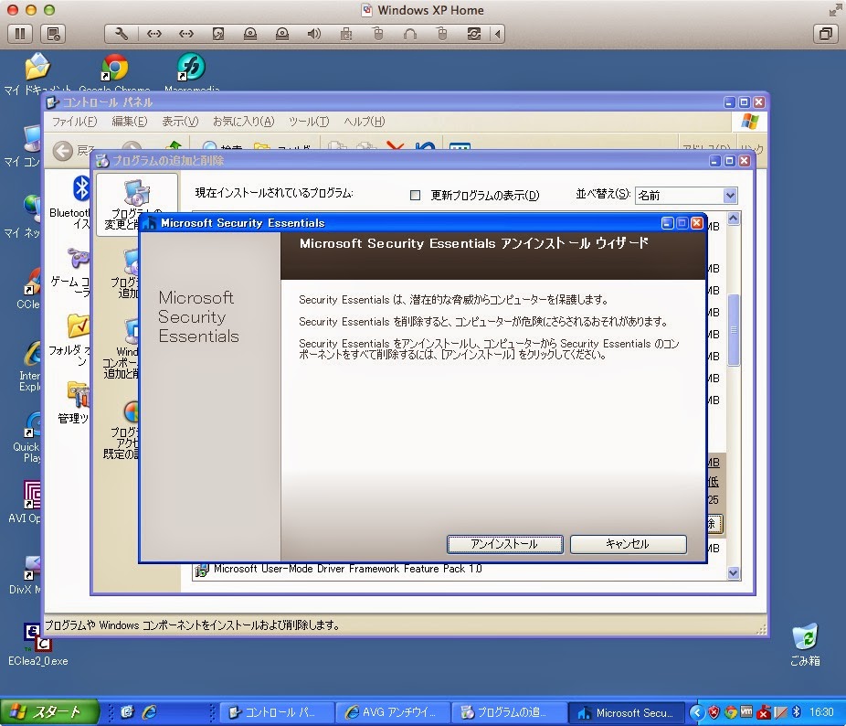This screenshot has width=846, height=726.
Task: Click Bluetooth icon in system tray
Action: tap(797, 712)
